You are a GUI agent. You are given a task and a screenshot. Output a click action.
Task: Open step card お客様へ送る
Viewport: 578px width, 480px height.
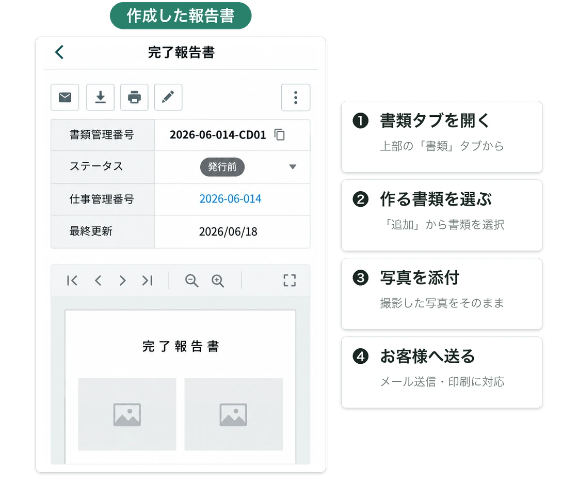[442, 372]
